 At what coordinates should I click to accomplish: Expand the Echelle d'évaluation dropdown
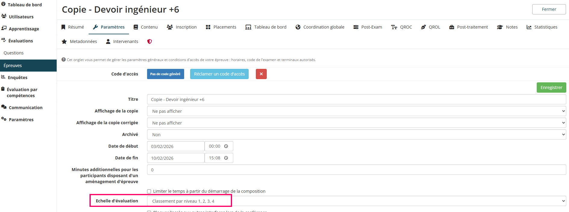tap(356, 201)
